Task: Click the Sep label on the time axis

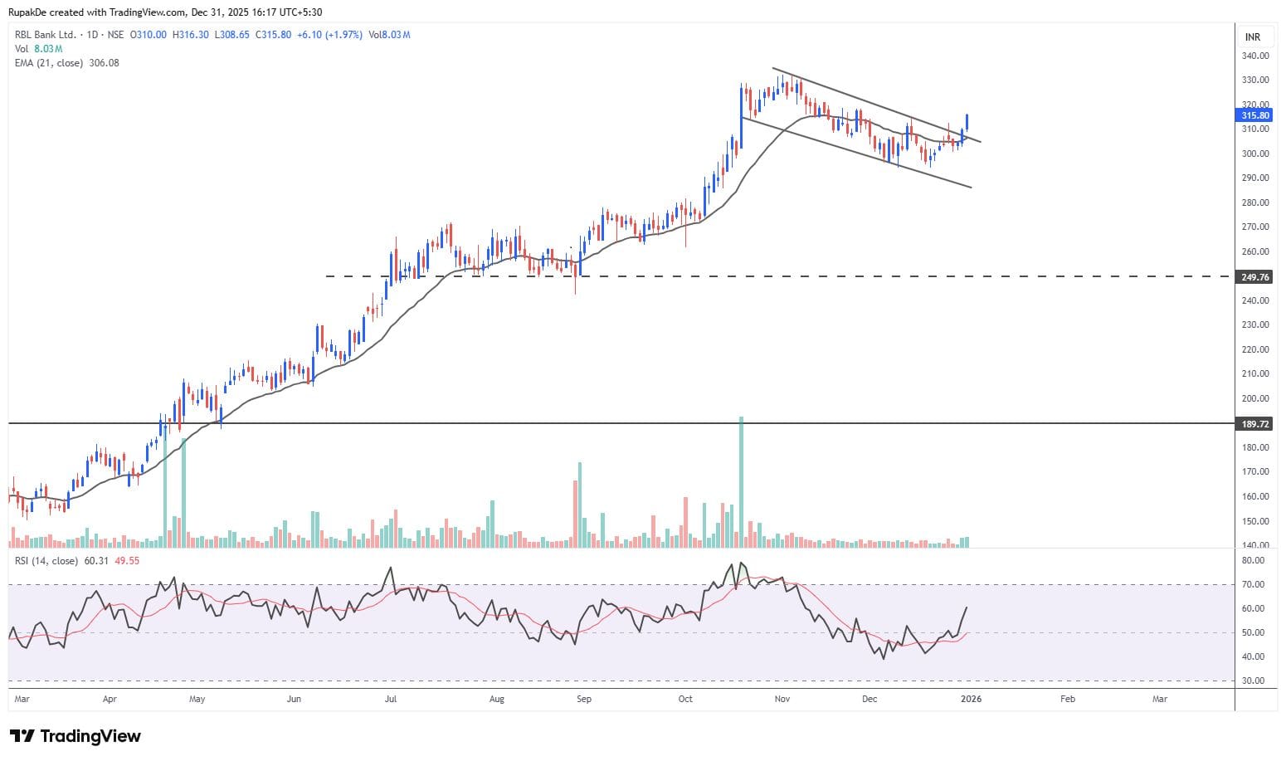Action: click(584, 700)
